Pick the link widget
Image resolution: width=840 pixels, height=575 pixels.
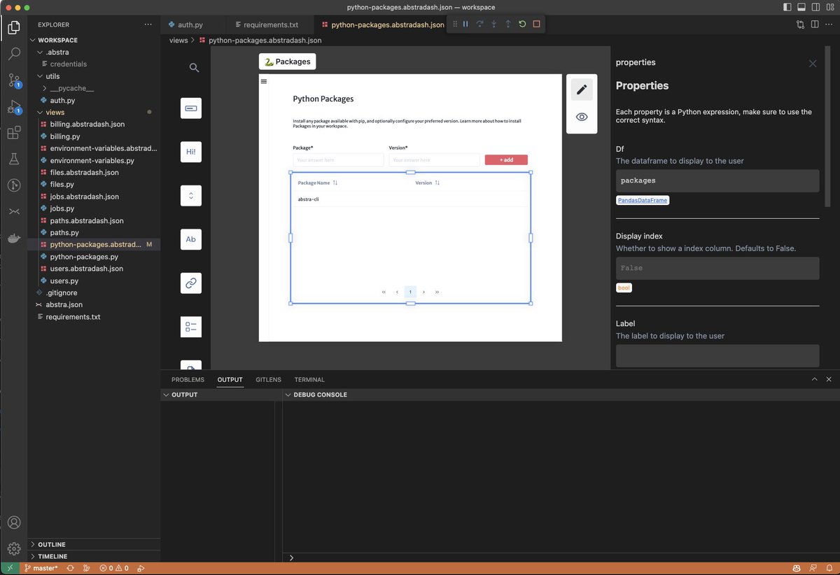[x=191, y=283]
